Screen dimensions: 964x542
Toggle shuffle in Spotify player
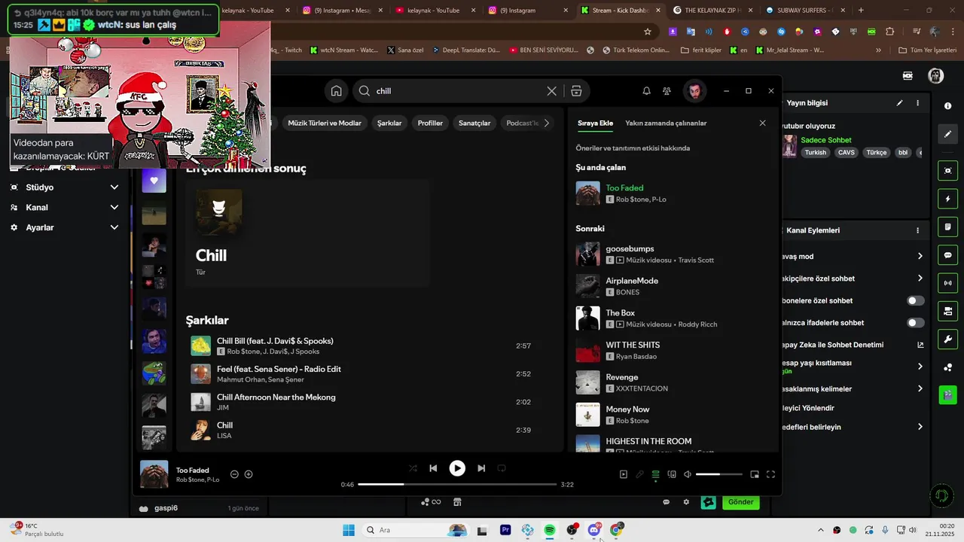click(413, 468)
